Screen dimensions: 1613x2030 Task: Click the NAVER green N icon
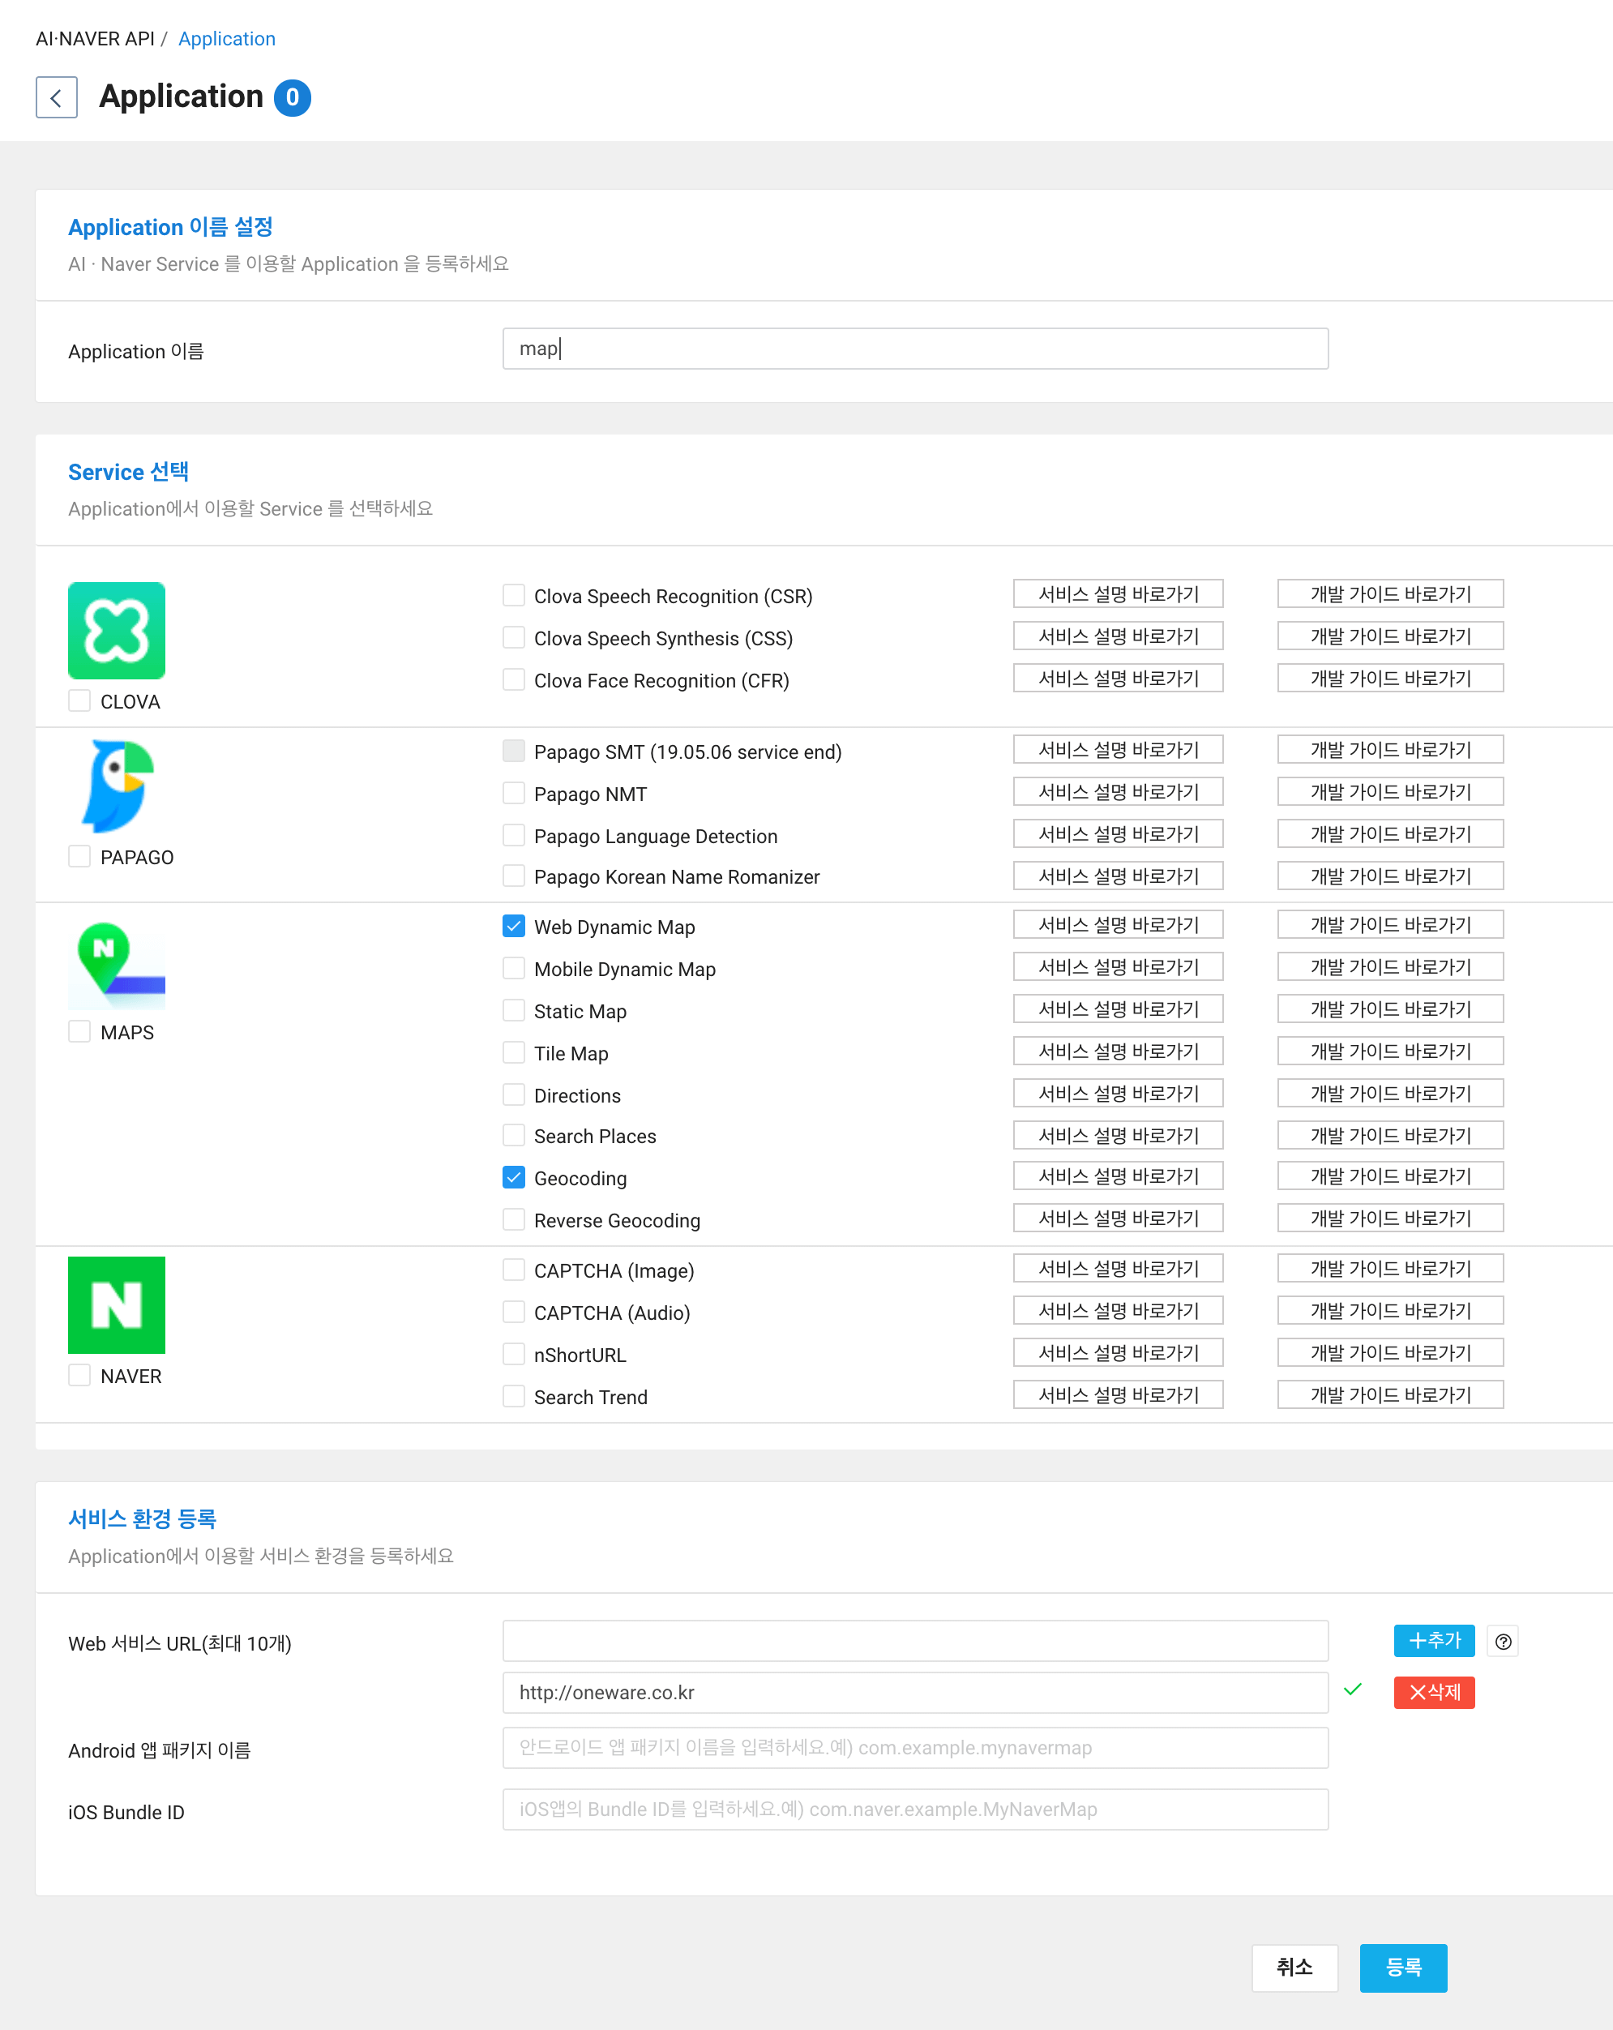(x=117, y=1305)
